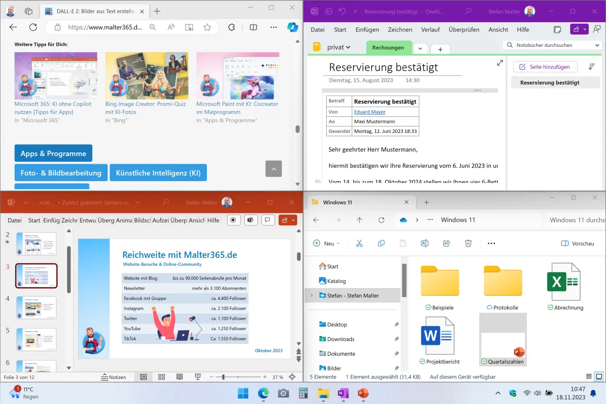This screenshot has width=606, height=404.
Task: Click the Delete trash icon in File Explorer
Action: click(468, 243)
